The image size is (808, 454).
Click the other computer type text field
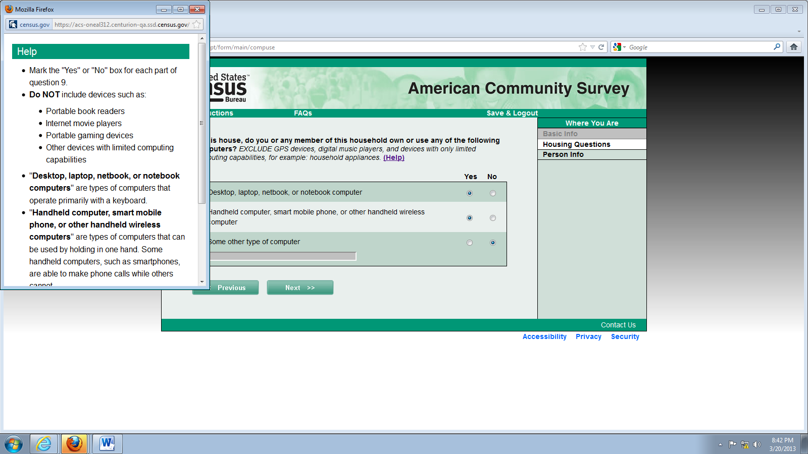click(283, 256)
